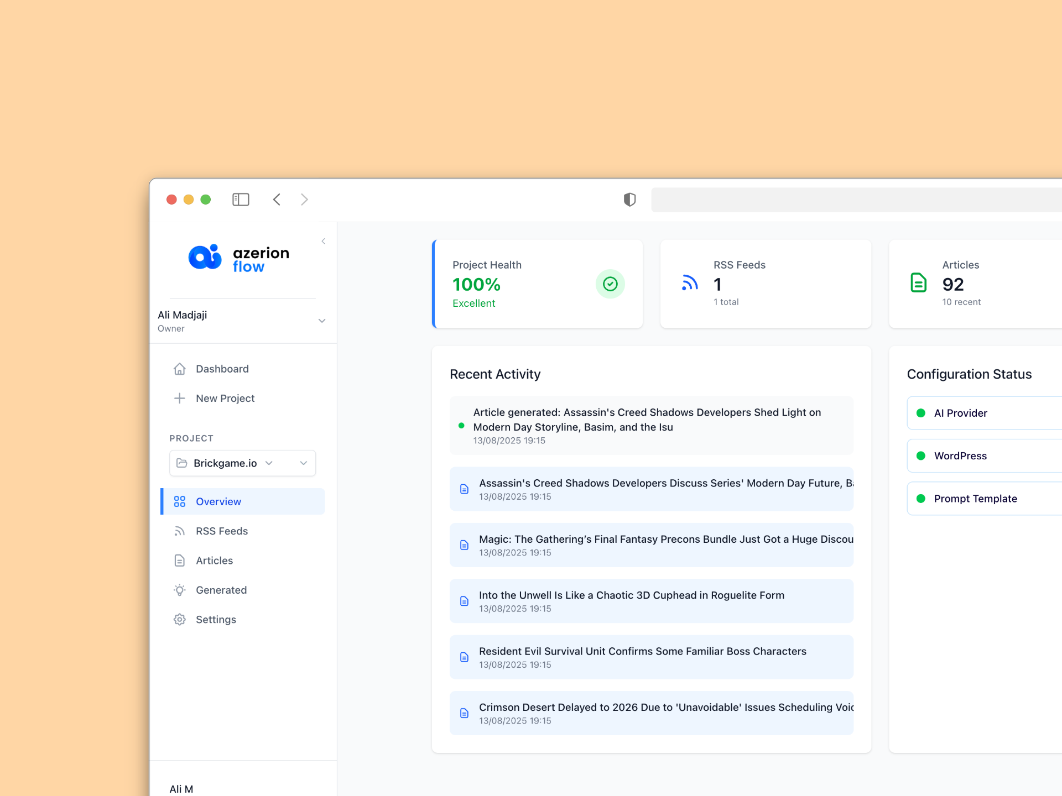This screenshot has width=1062, height=796.
Task: Click document icon beside Magic: The Gathering article
Action: (465, 546)
